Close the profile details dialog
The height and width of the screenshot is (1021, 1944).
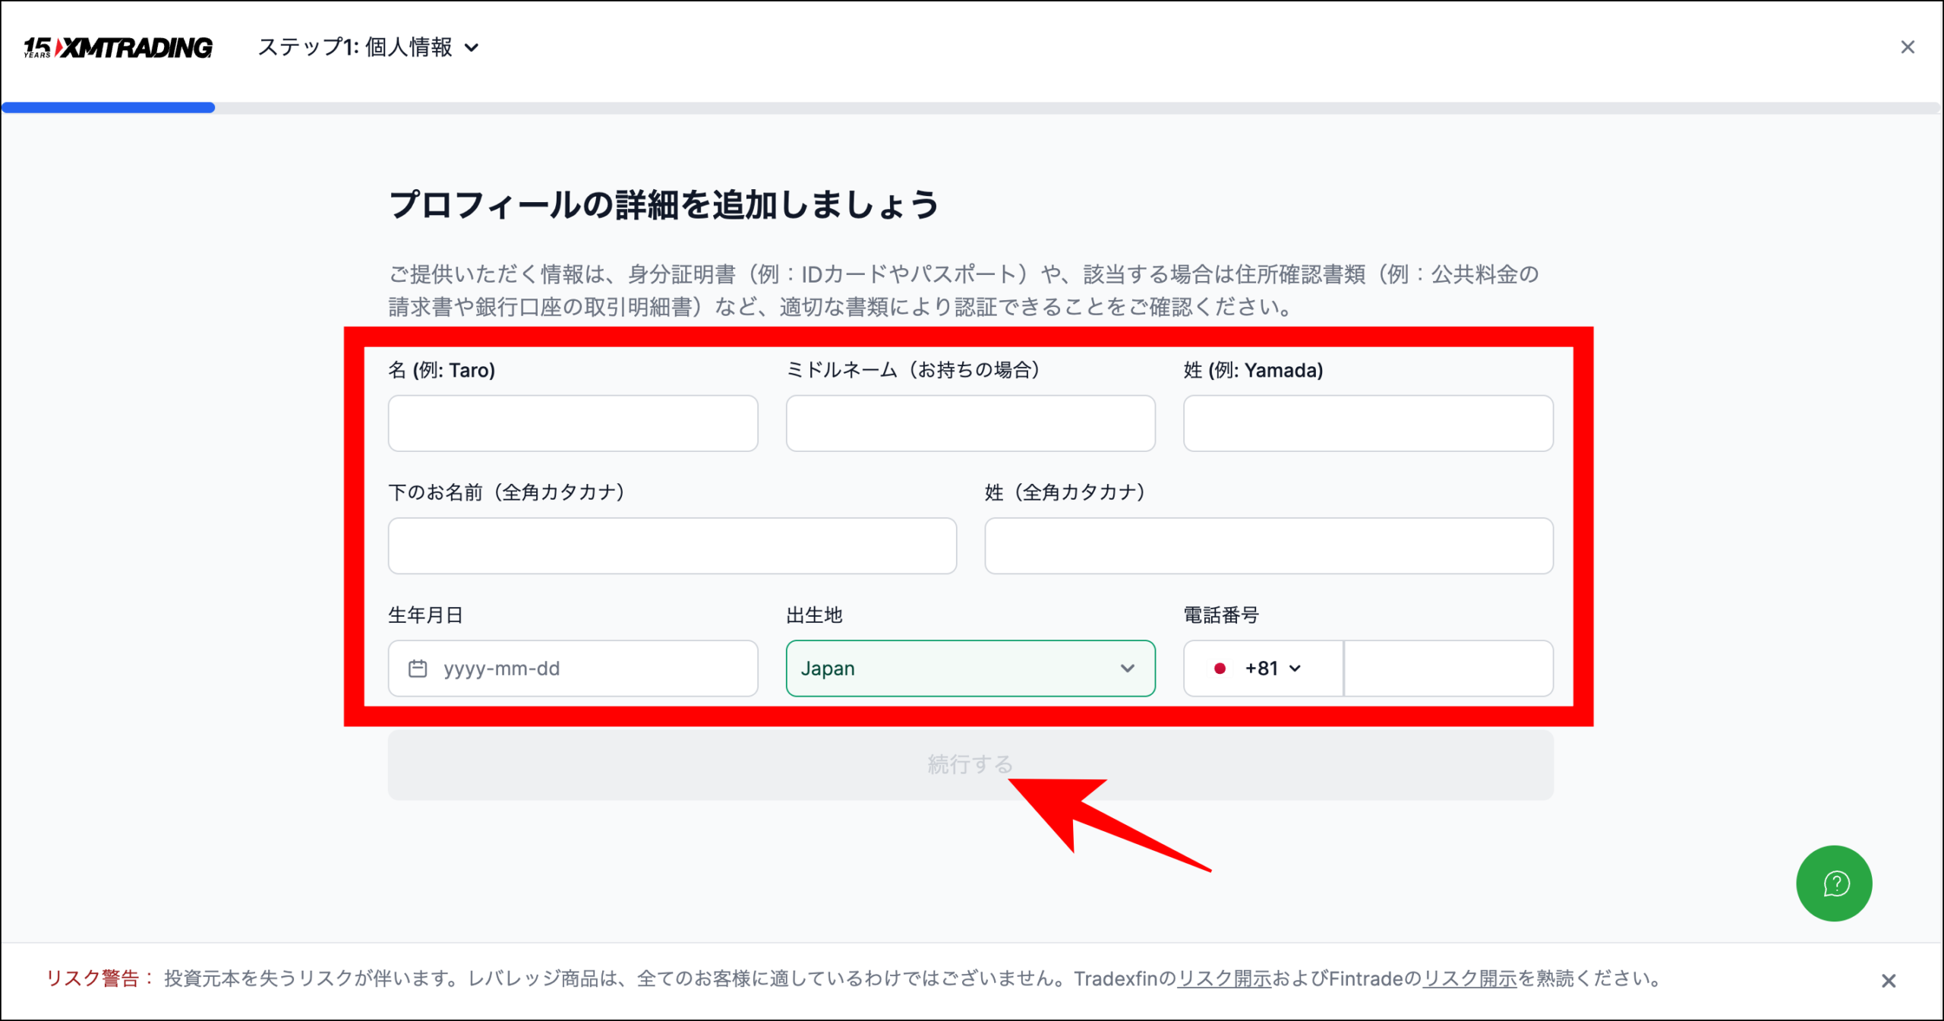pyautogui.click(x=1908, y=46)
